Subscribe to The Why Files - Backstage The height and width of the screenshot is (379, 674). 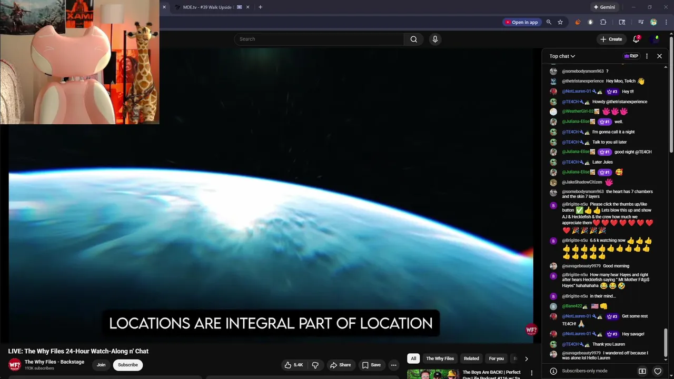tap(127, 365)
